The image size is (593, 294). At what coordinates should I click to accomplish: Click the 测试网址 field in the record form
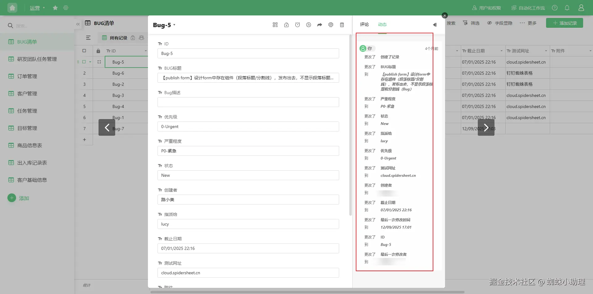pos(248,273)
